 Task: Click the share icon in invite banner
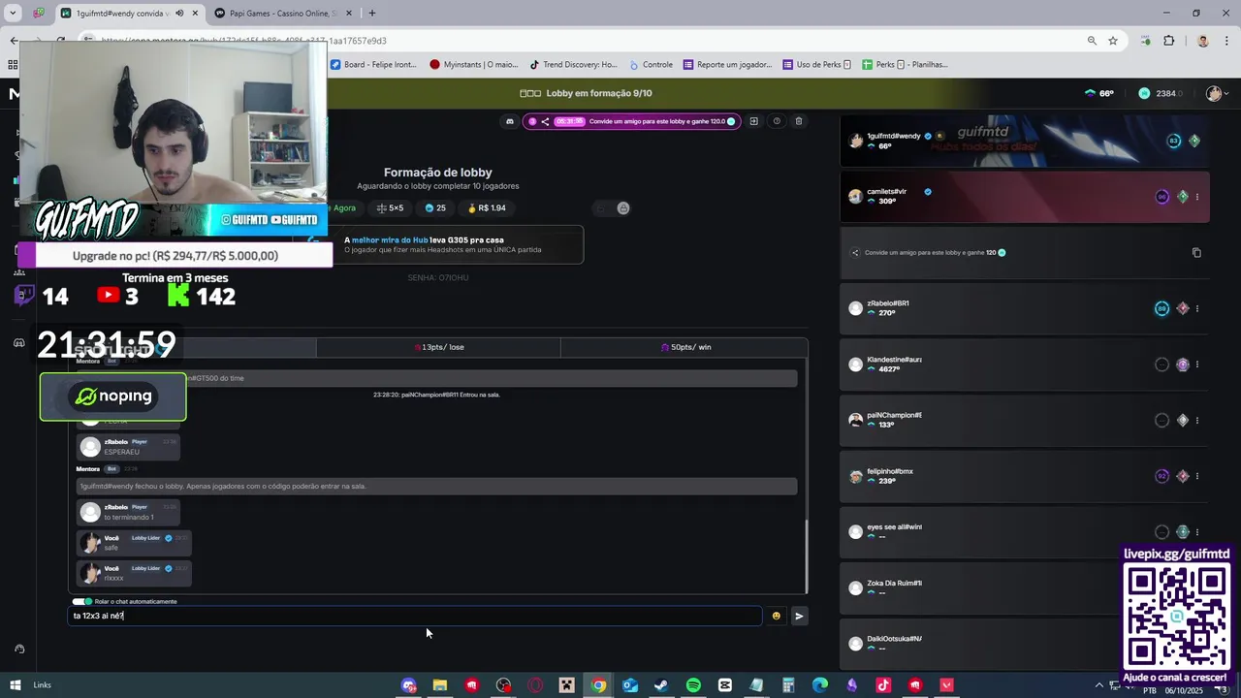tap(545, 121)
